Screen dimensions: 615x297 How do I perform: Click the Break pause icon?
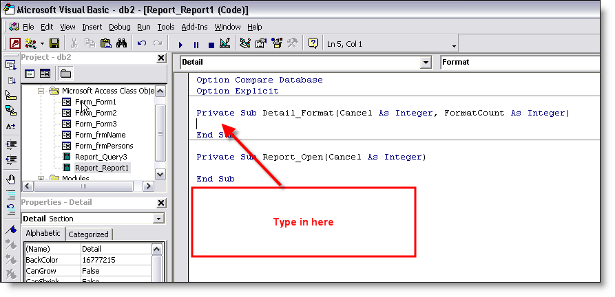(x=196, y=45)
